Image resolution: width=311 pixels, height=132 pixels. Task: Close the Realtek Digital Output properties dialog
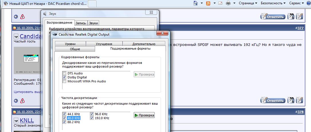coord(162,33)
